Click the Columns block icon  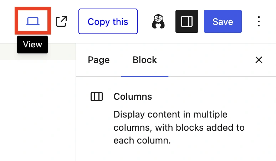coord(97,97)
